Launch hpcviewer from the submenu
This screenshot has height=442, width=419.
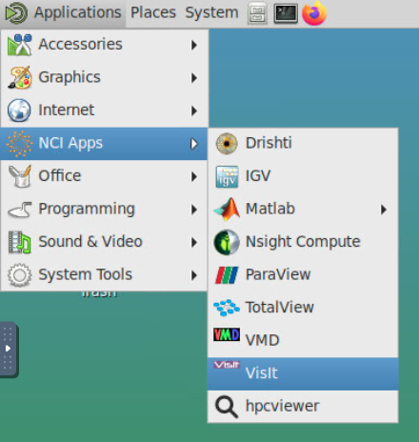pos(303,407)
